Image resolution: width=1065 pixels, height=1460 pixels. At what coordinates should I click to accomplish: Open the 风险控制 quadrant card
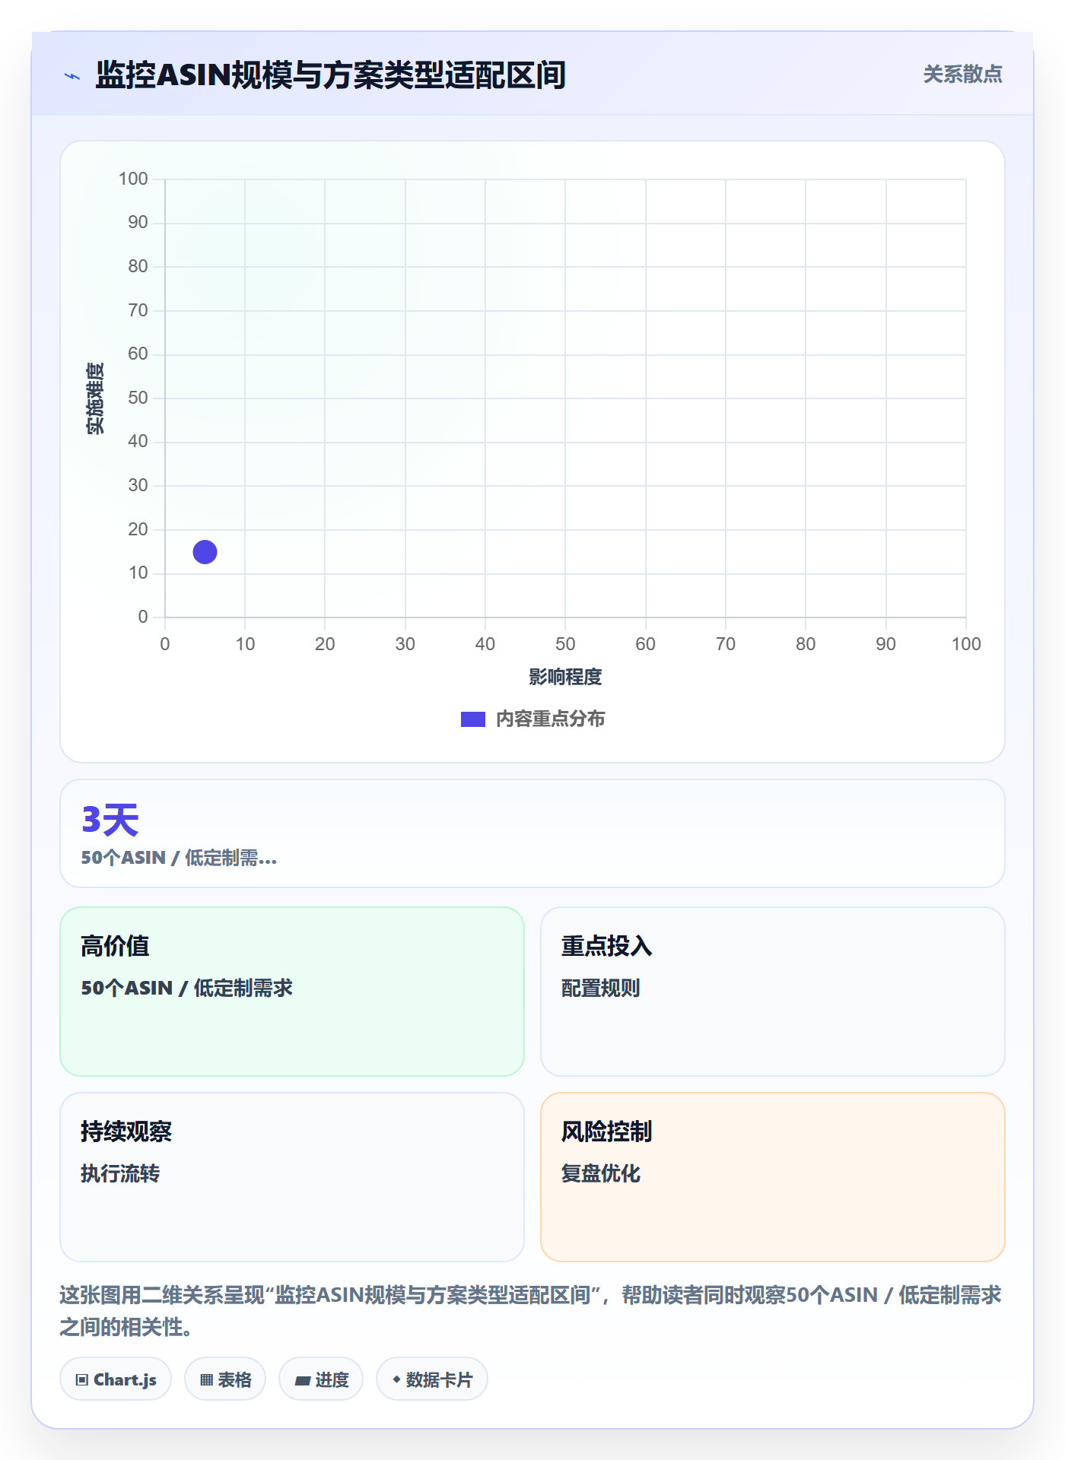(773, 1177)
